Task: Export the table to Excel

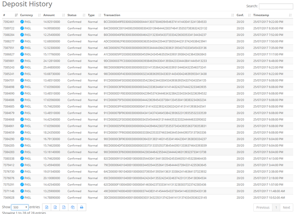Action: (x=55, y=207)
